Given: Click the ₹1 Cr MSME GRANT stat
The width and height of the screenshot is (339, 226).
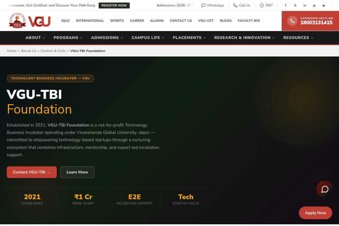Looking at the screenshot, I should pos(83,199).
